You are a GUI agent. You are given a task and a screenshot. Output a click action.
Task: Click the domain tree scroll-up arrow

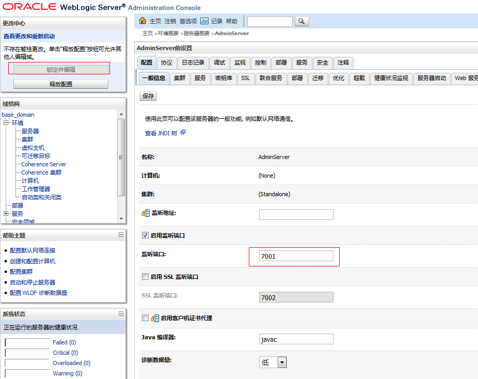121,114
